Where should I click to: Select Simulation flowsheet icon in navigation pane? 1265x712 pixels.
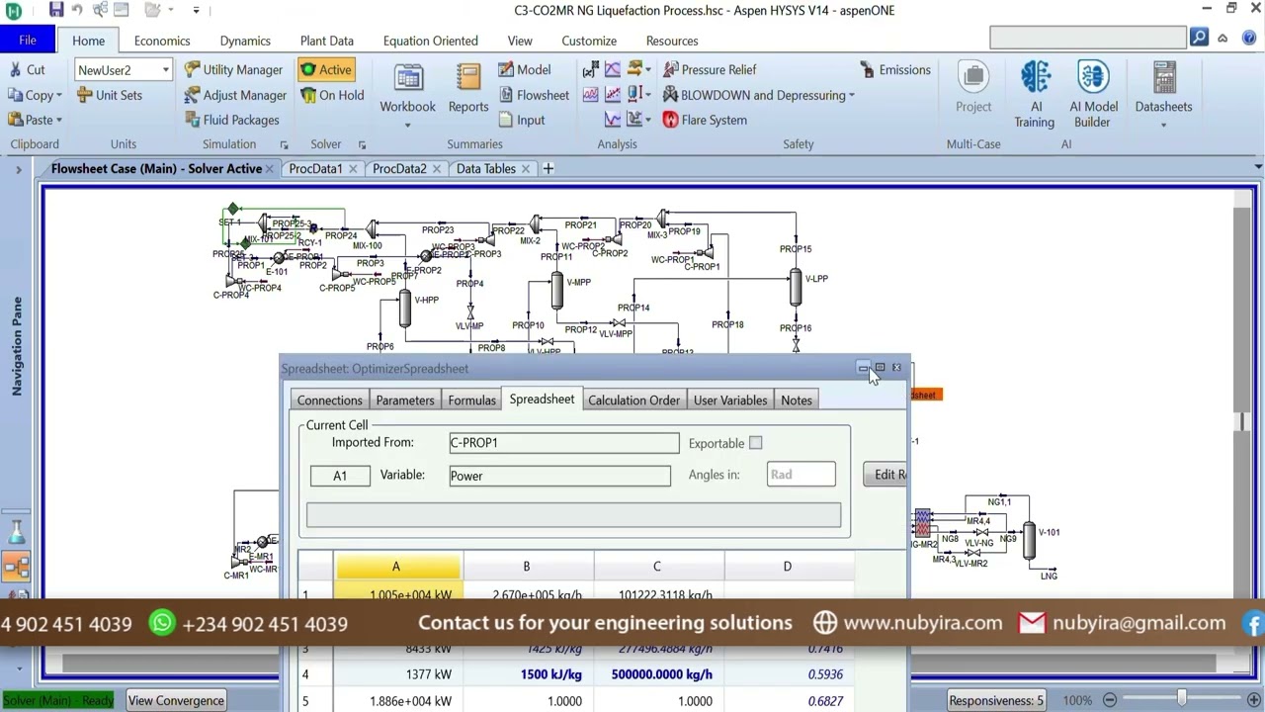(x=17, y=567)
